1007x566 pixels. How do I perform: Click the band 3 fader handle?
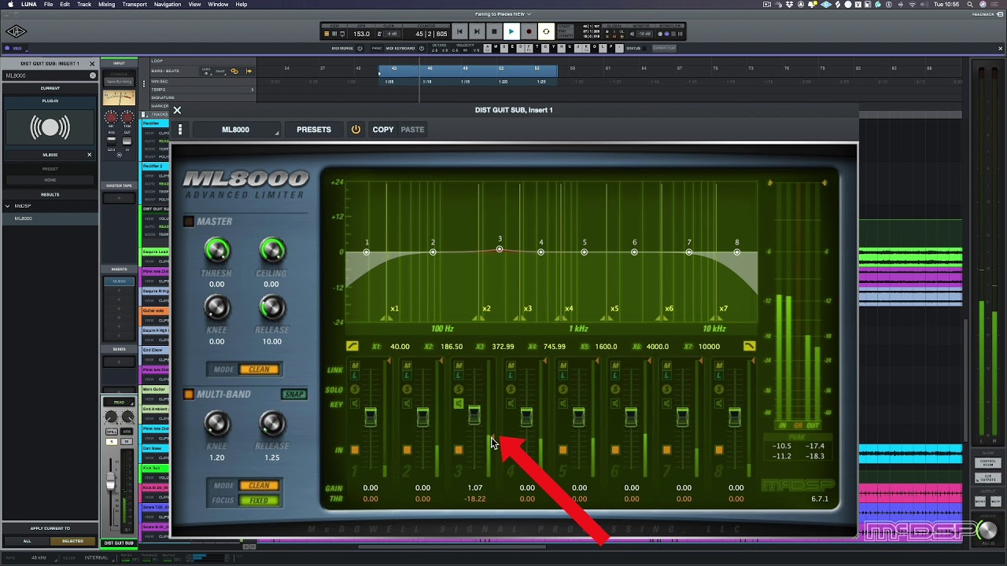474,414
